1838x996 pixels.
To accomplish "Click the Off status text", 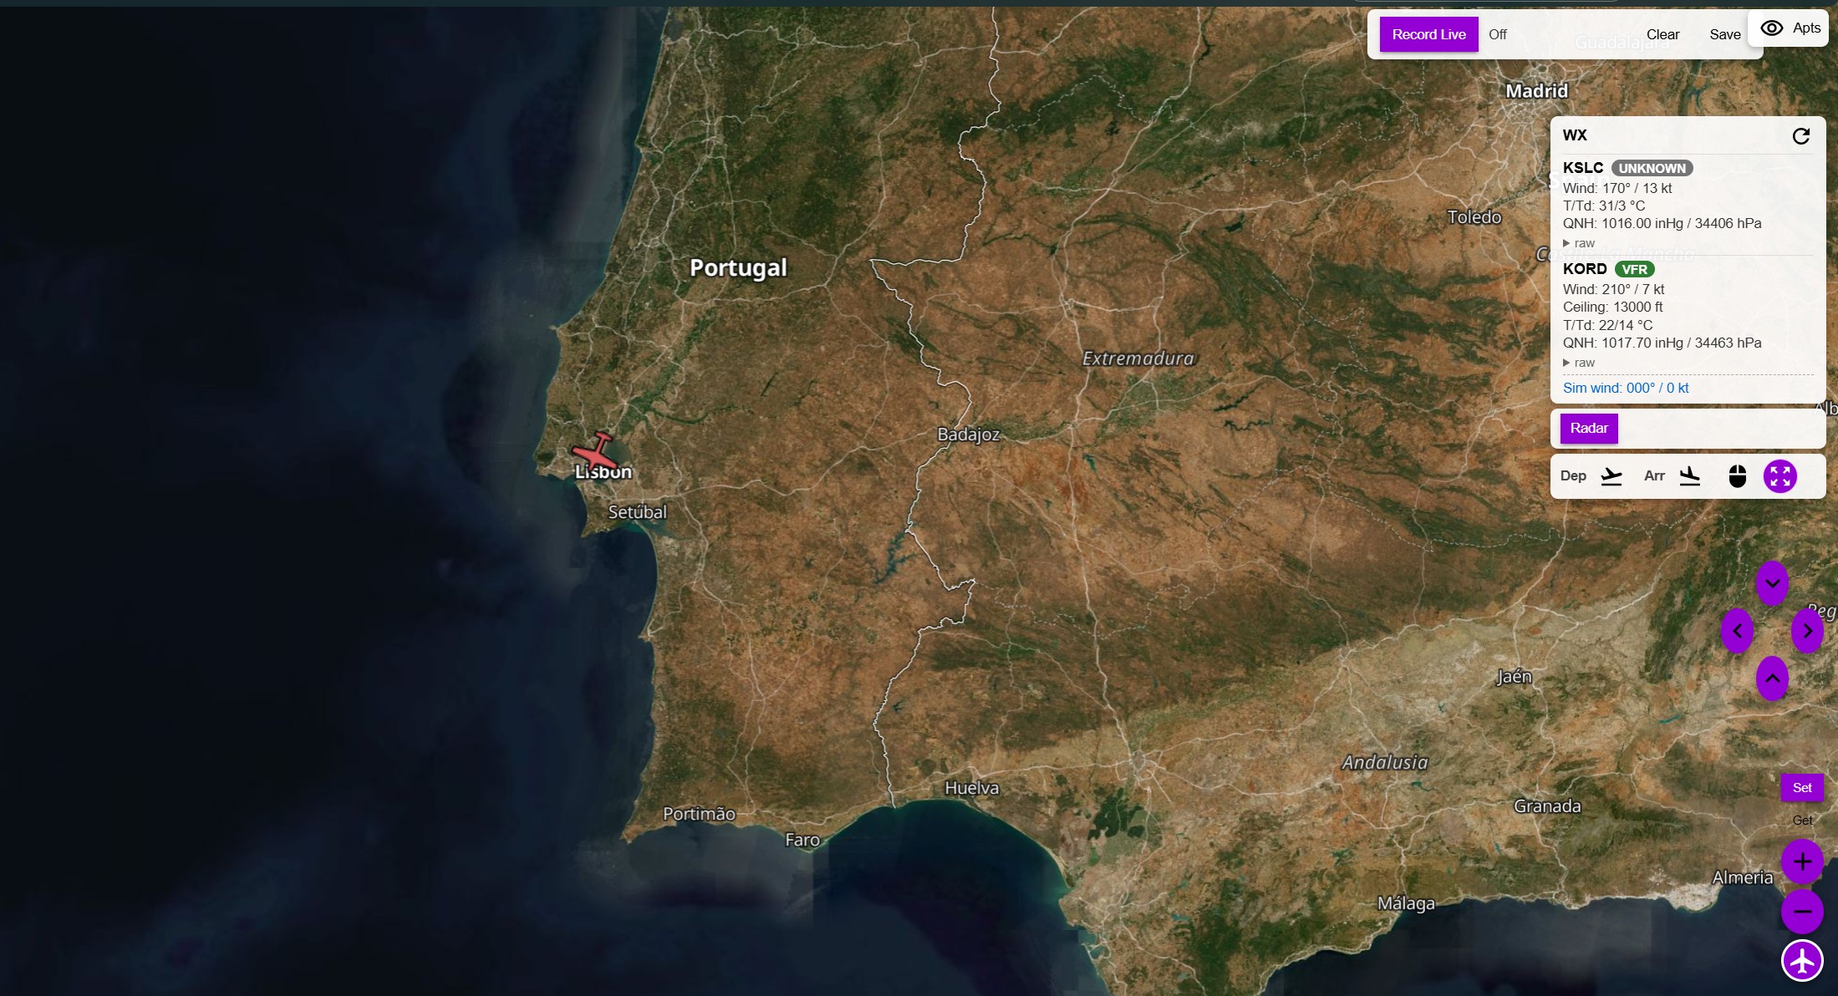I will pos(1497,34).
